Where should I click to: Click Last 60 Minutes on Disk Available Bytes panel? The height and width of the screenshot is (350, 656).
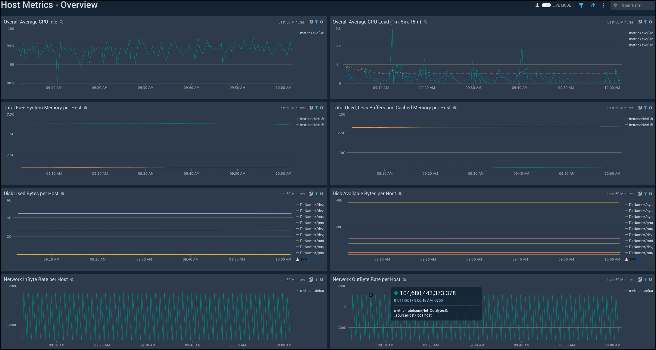tap(620, 194)
